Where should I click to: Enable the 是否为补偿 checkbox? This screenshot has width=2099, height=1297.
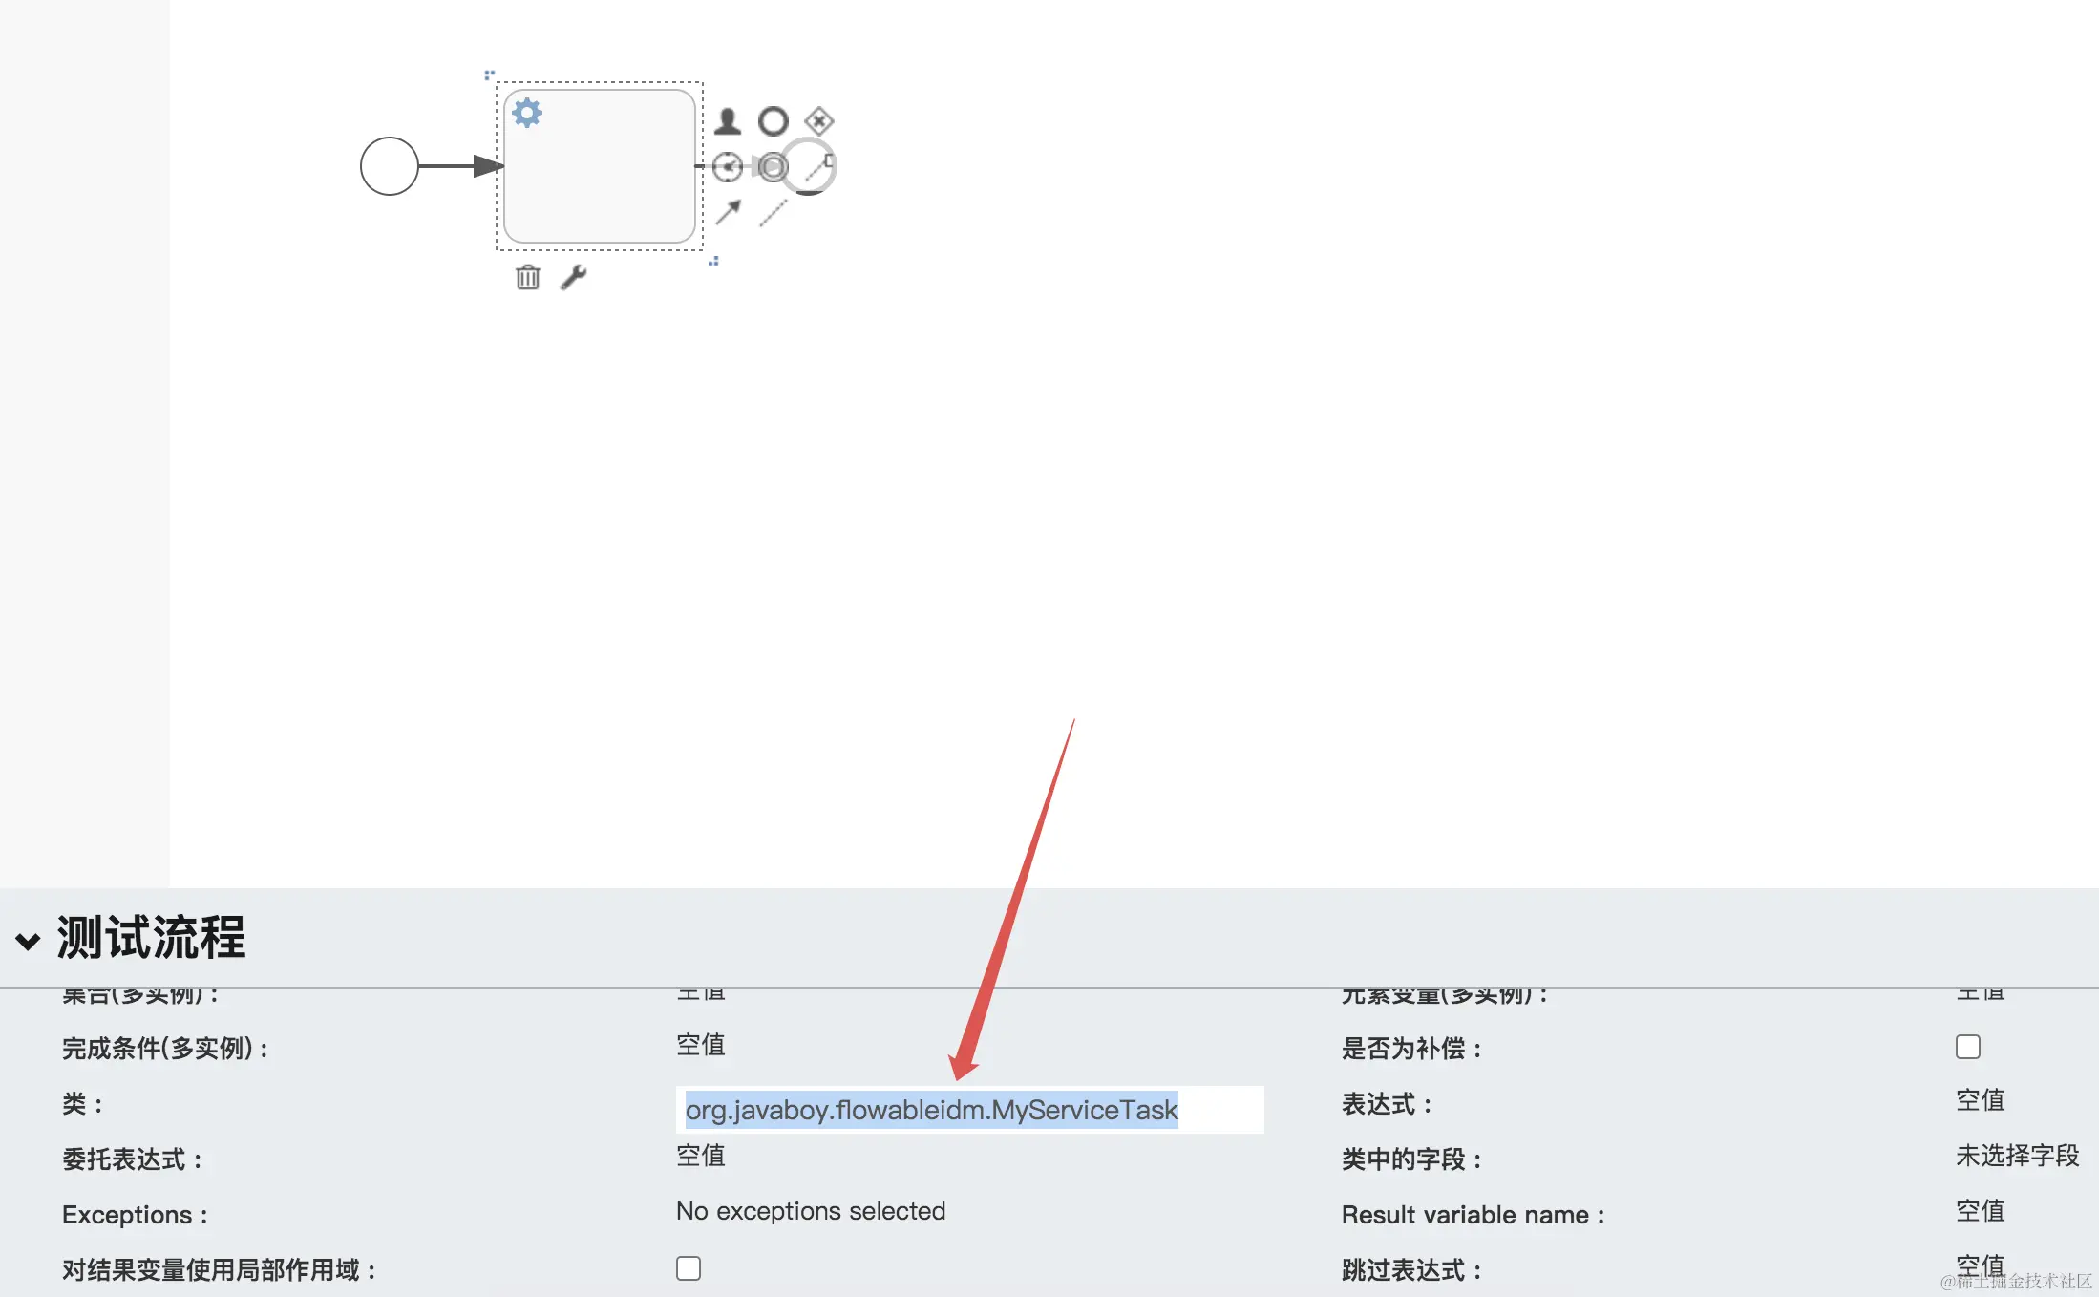pos(1968,1047)
